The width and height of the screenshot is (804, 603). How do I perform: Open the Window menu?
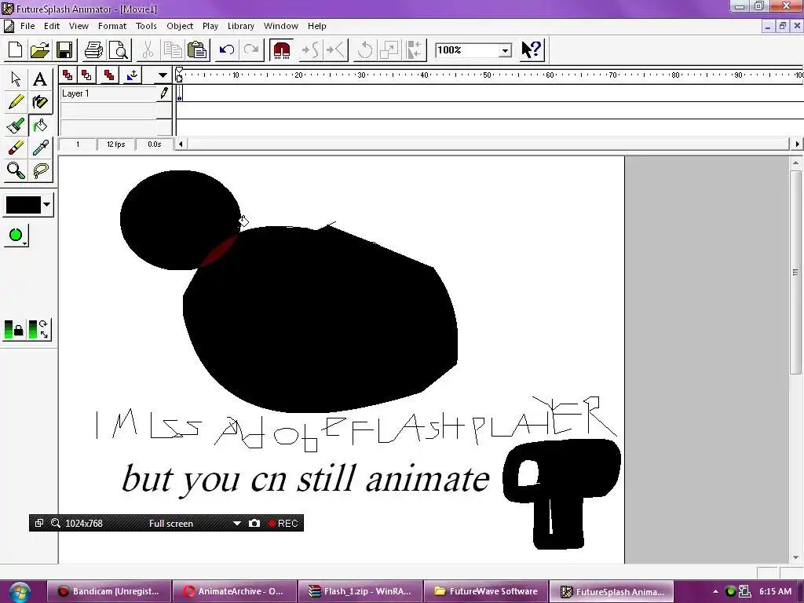point(280,26)
